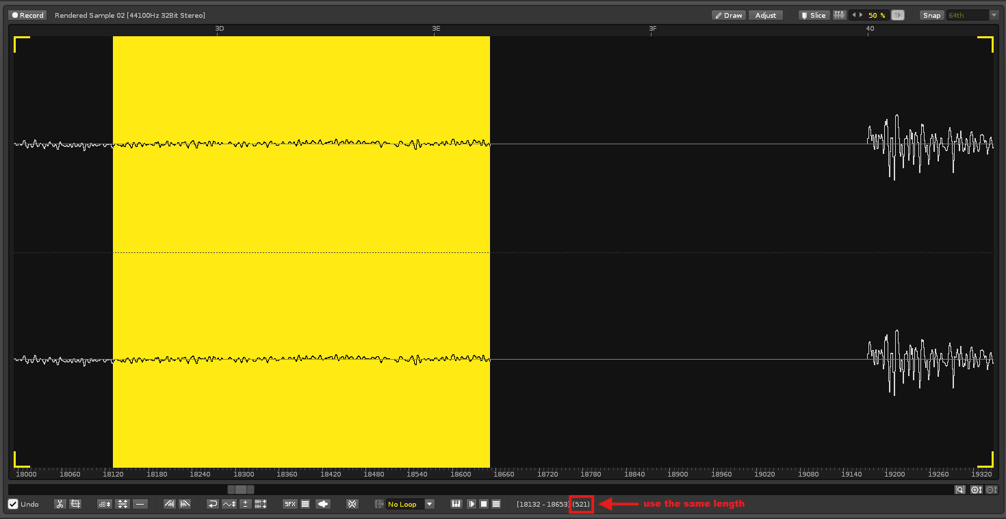Click the piano keyboard play icon
The image size is (1006, 519).
(x=456, y=504)
